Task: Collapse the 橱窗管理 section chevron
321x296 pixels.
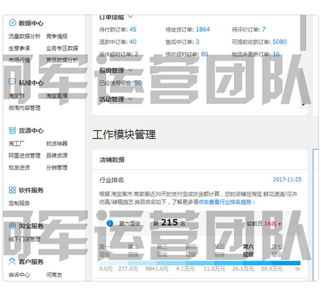Action: 130,71
